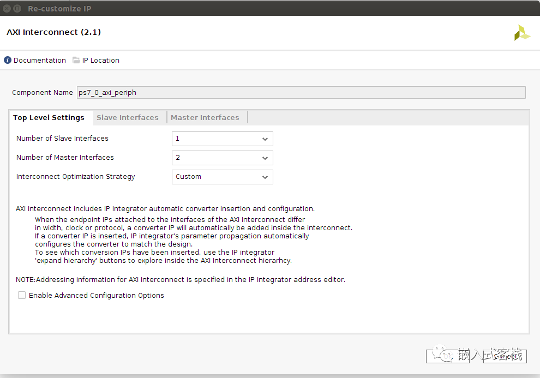The height and width of the screenshot is (378, 540).
Task: Click the AXI Interconnect (2.1) heading
Action: 53,32
